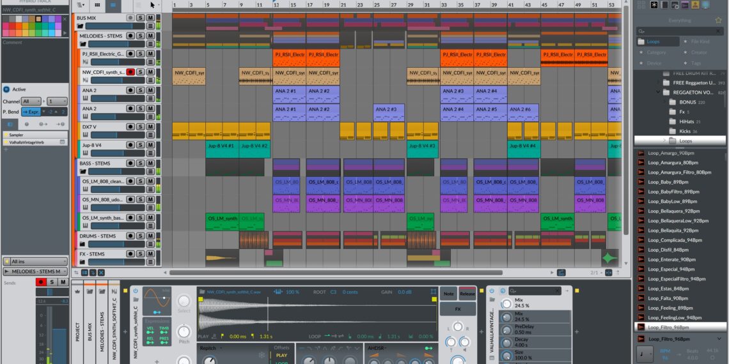Mute the Jup-8 V4 track

click(x=150, y=145)
